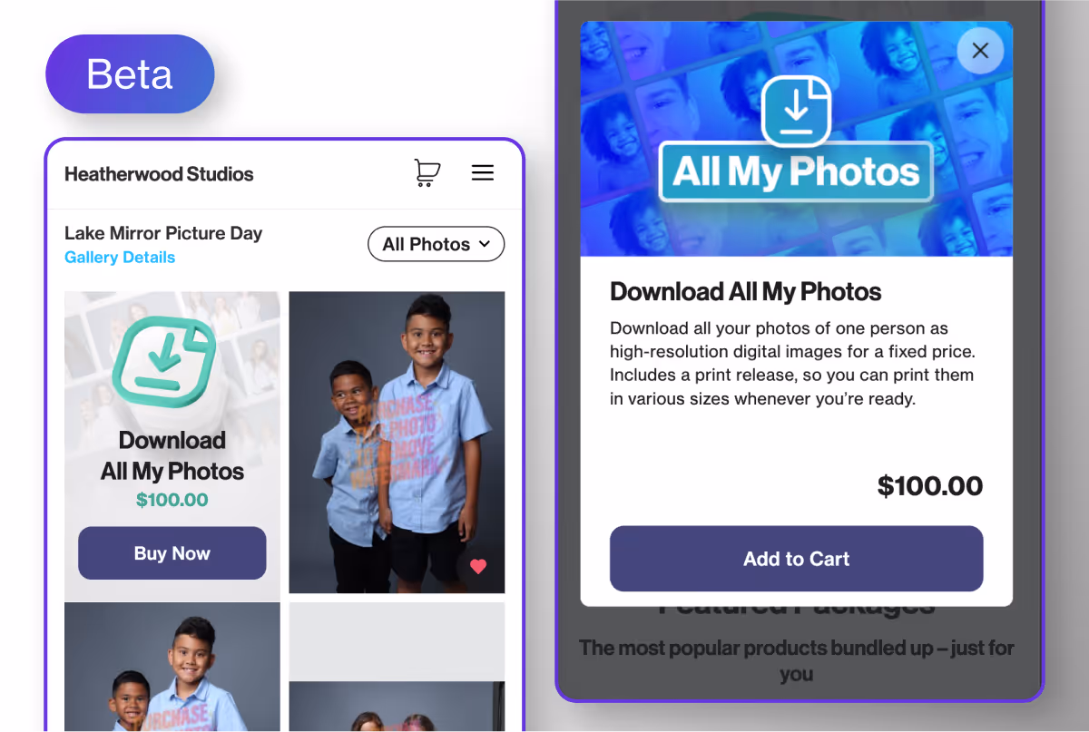This screenshot has height=732, width=1089.
Task: Click the Heatherwood Studios title
Action: coord(159,174)
